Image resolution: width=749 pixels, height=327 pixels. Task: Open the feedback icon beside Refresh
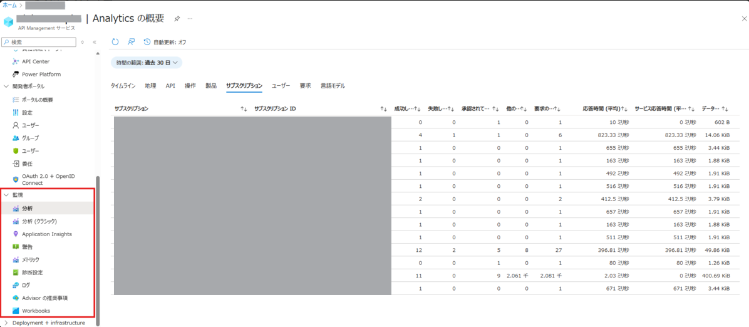pos(131,42)
